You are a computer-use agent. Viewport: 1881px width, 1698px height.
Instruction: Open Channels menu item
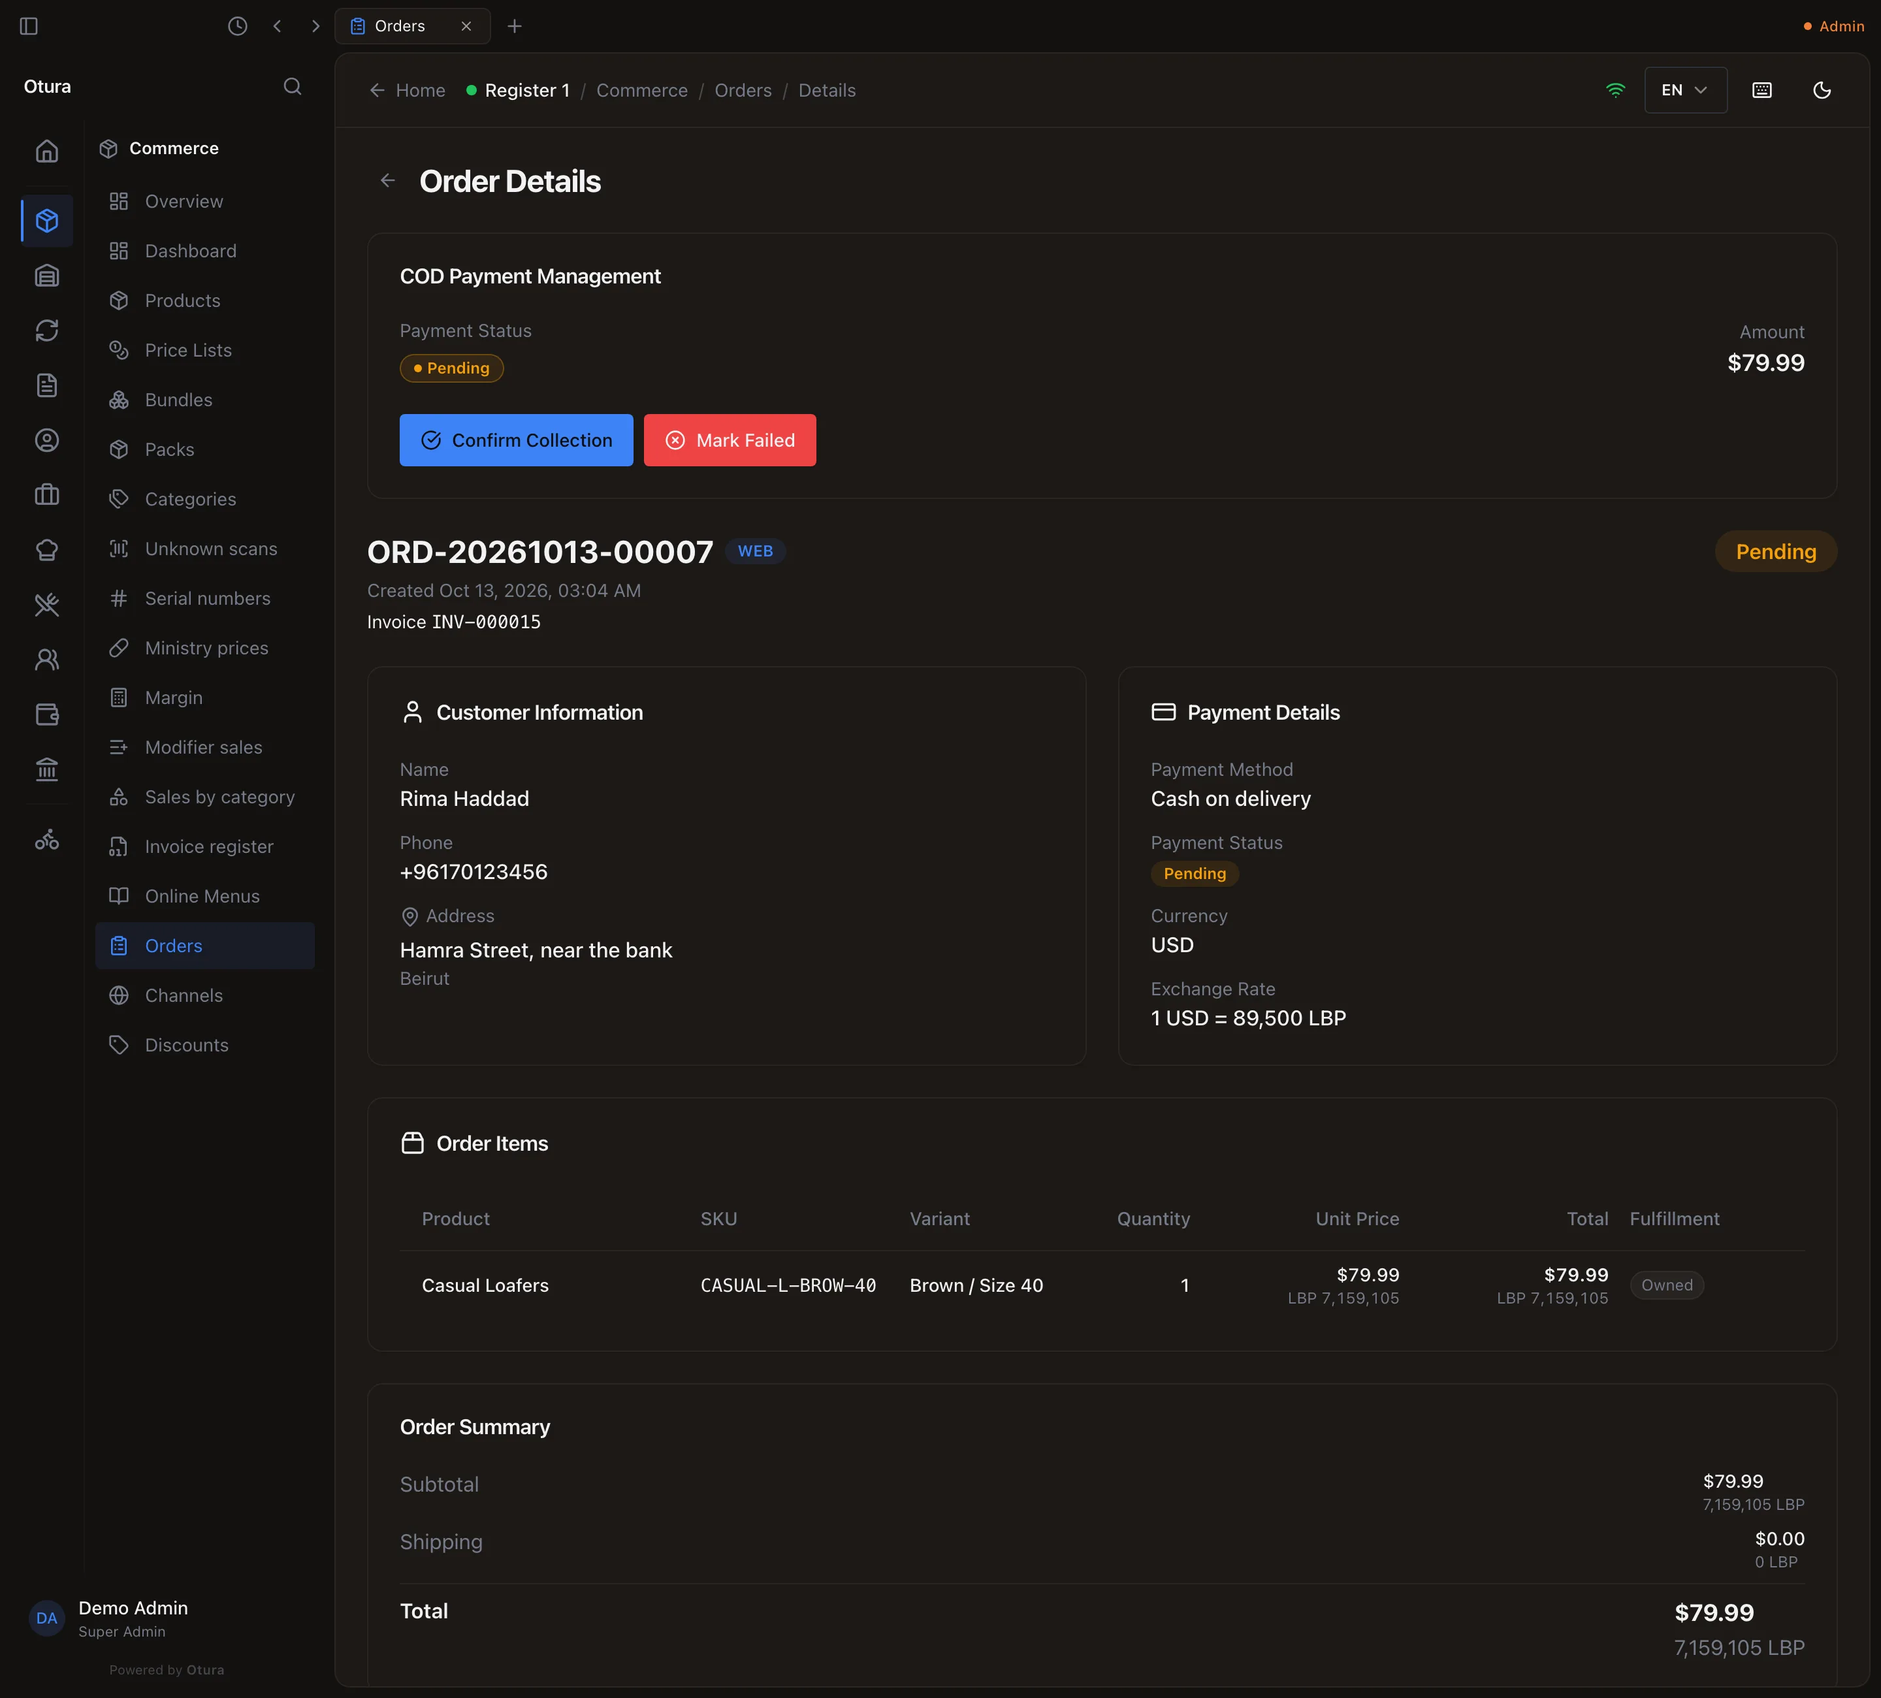click(x=204, y=995)
